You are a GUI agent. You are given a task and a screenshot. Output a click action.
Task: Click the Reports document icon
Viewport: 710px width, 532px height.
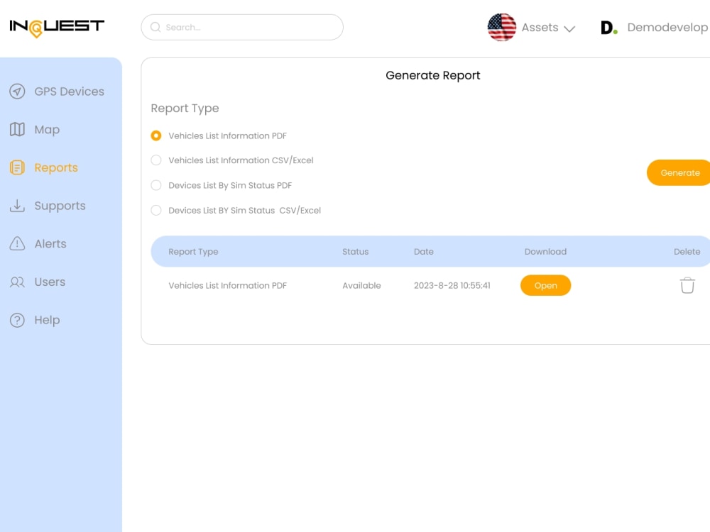pyautogui.click(x=17, y=167)
